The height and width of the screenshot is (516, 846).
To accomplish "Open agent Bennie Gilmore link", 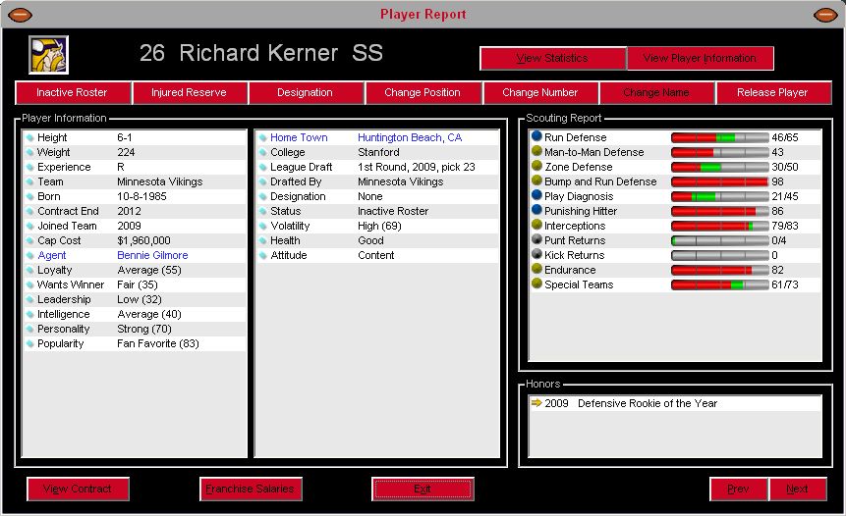I will (x=152, y=256).
